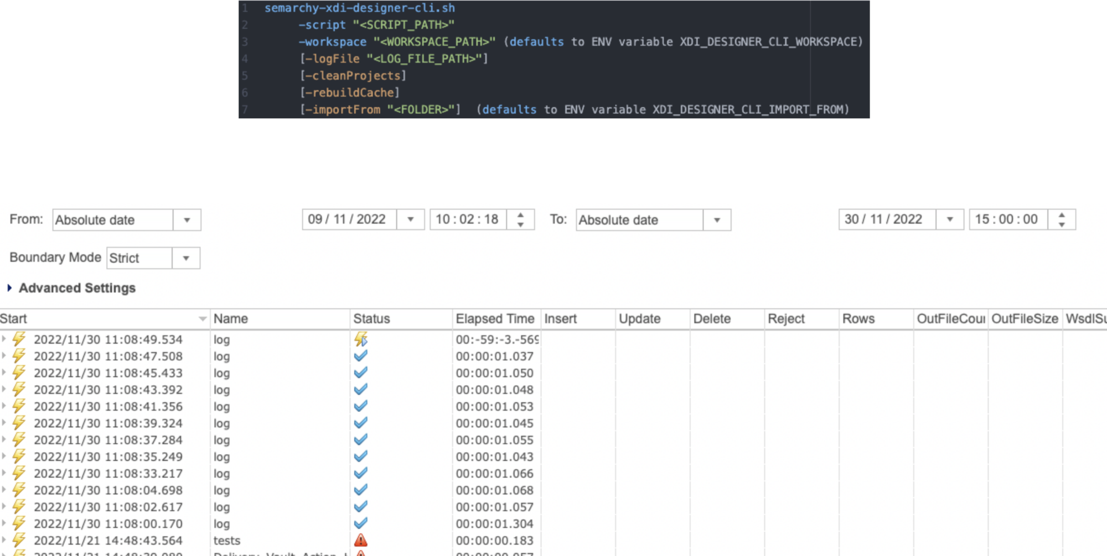
Task: Click lightning icon of session started 11:08:47.508
Action: [19, 356]
